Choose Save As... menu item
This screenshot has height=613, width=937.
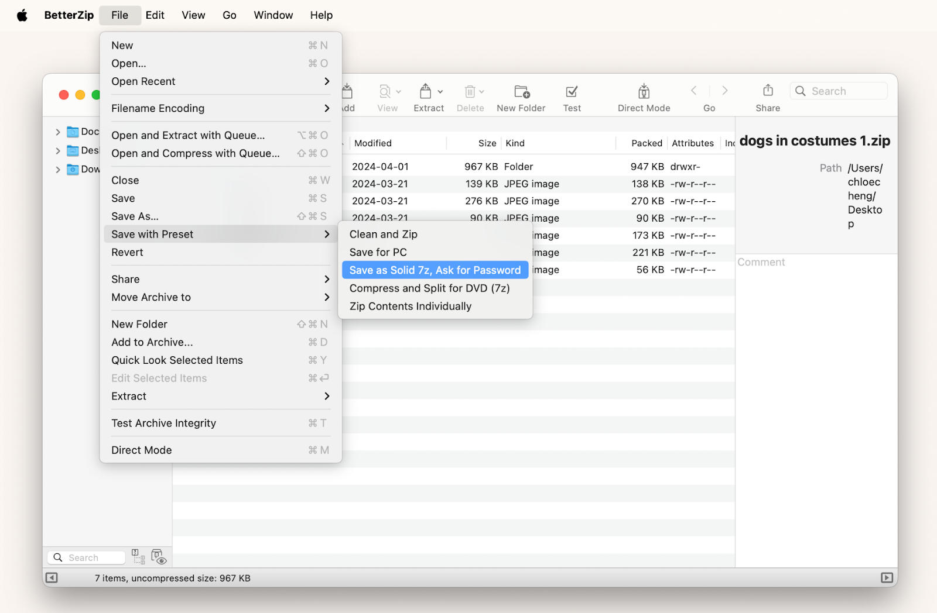point(221,216)
